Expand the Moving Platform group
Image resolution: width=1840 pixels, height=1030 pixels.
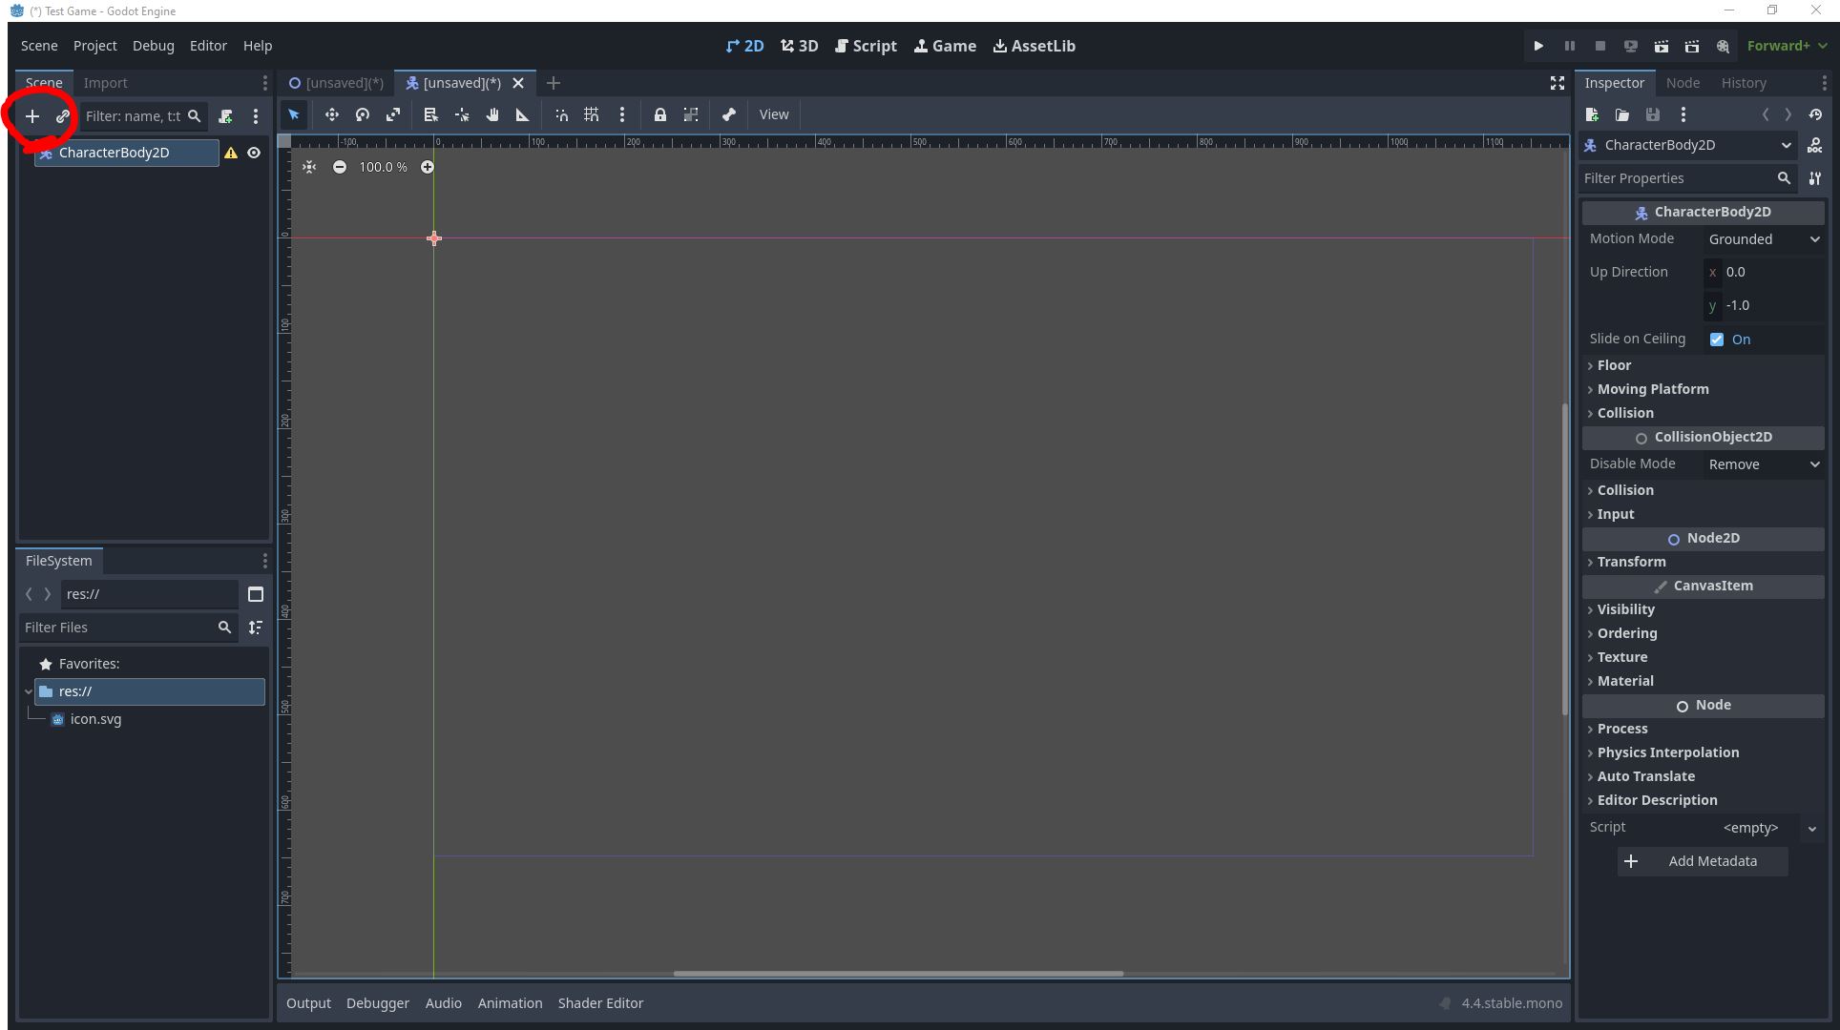point(1704,389)
